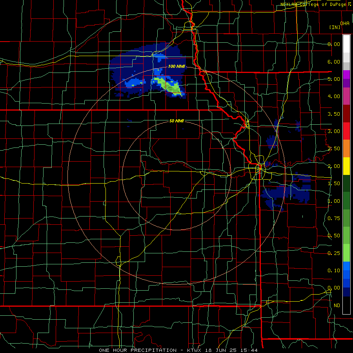The width and height of the screenshot is (353, 353).
Task: Select the 5.00 legend value
Action: tap(334, 79)
